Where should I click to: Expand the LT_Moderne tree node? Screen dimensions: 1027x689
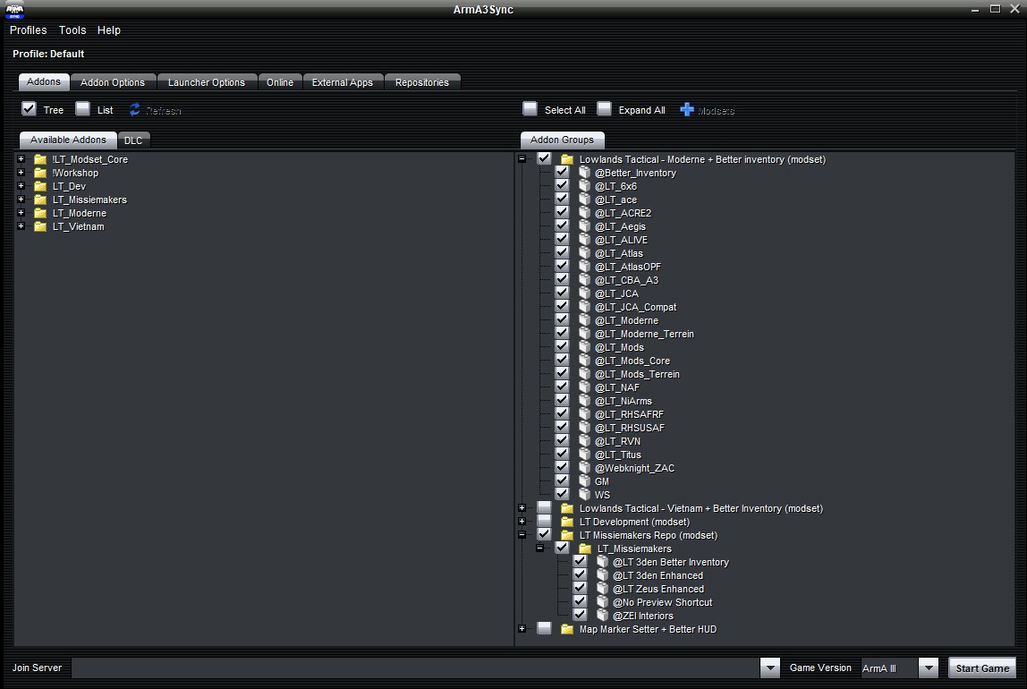pyautogui.click(x=21, y=213)
